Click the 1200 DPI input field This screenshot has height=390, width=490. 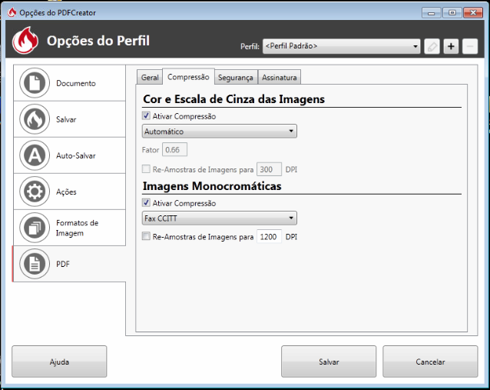pos(269,236)
